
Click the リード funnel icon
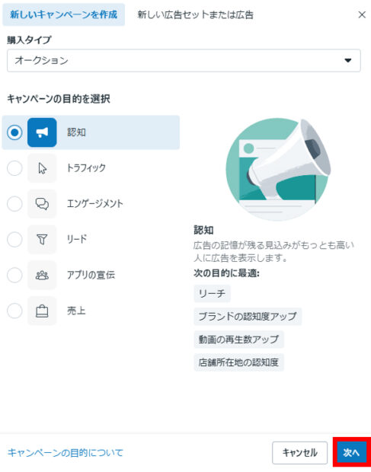coord(42,240)
